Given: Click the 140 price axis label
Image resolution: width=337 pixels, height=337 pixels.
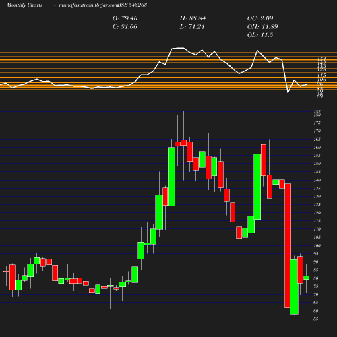Looking at the screenshot, I should (317, 180).
